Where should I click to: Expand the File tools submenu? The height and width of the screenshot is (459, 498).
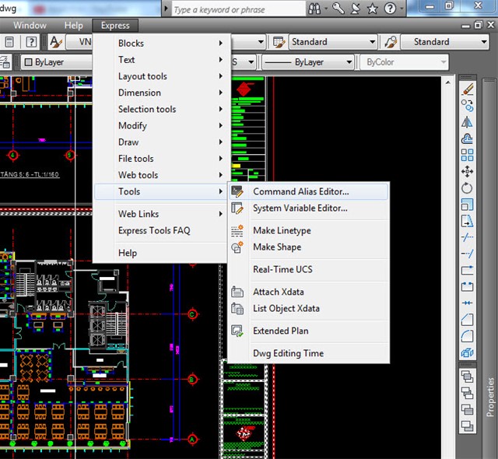pos(163,159)
